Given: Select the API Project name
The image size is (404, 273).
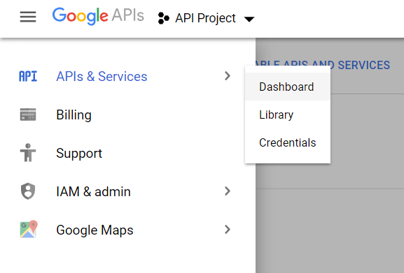Looking at the screenshot, I should [205, 18].
